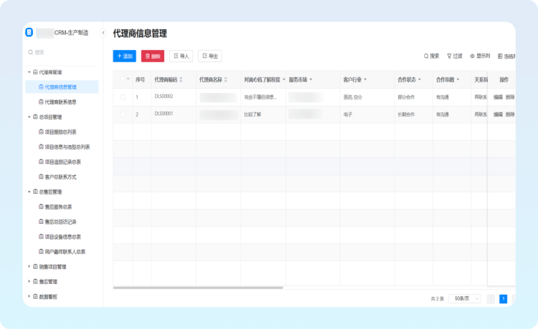Open the 客户行业 column filter dropdown
This screenshot has width=538, height=329.
pos(365,79)
